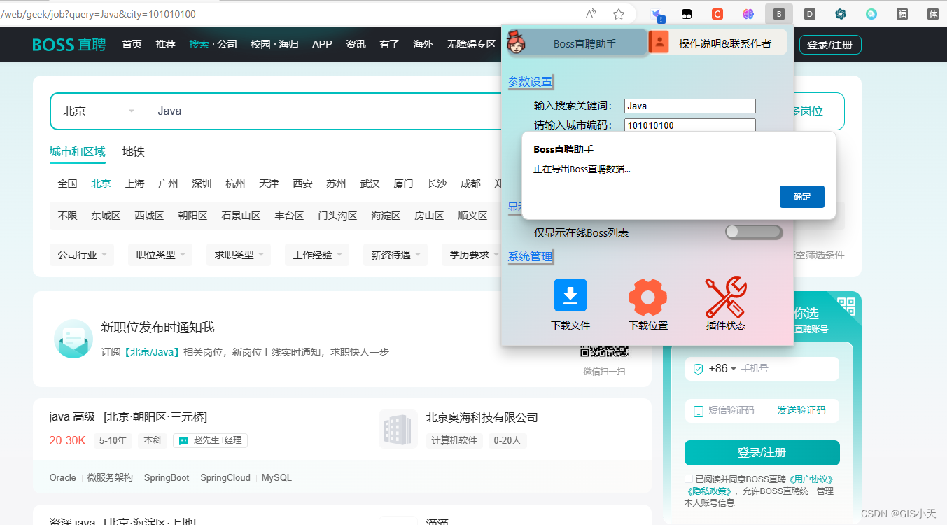Click the BOSS直聘 logo
The height and width of the screenshot is (525, 947).
click(x=68, y=43)
